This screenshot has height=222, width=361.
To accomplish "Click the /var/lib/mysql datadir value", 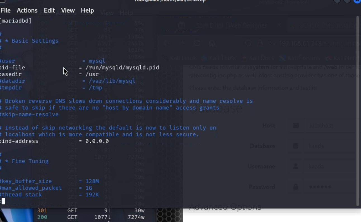I will click(x=112, y=81).
